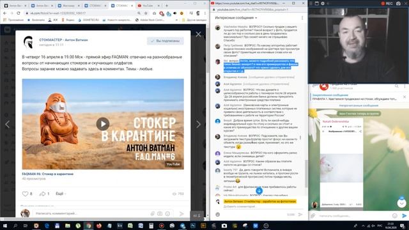409x230 pixels.
Task: Jump to newest chat messages with down arrow
Action: pyautogui.click(x=259, y=190)
